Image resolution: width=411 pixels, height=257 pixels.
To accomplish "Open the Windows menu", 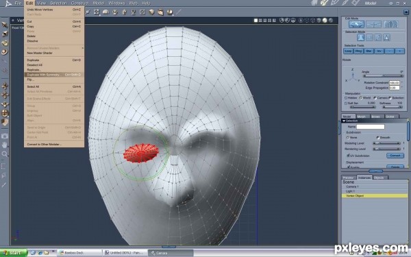I will tap(116, 3).
